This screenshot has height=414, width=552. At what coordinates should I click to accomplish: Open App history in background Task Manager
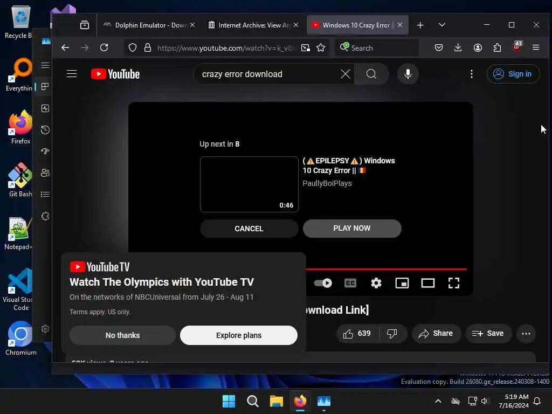pos(45,130)
